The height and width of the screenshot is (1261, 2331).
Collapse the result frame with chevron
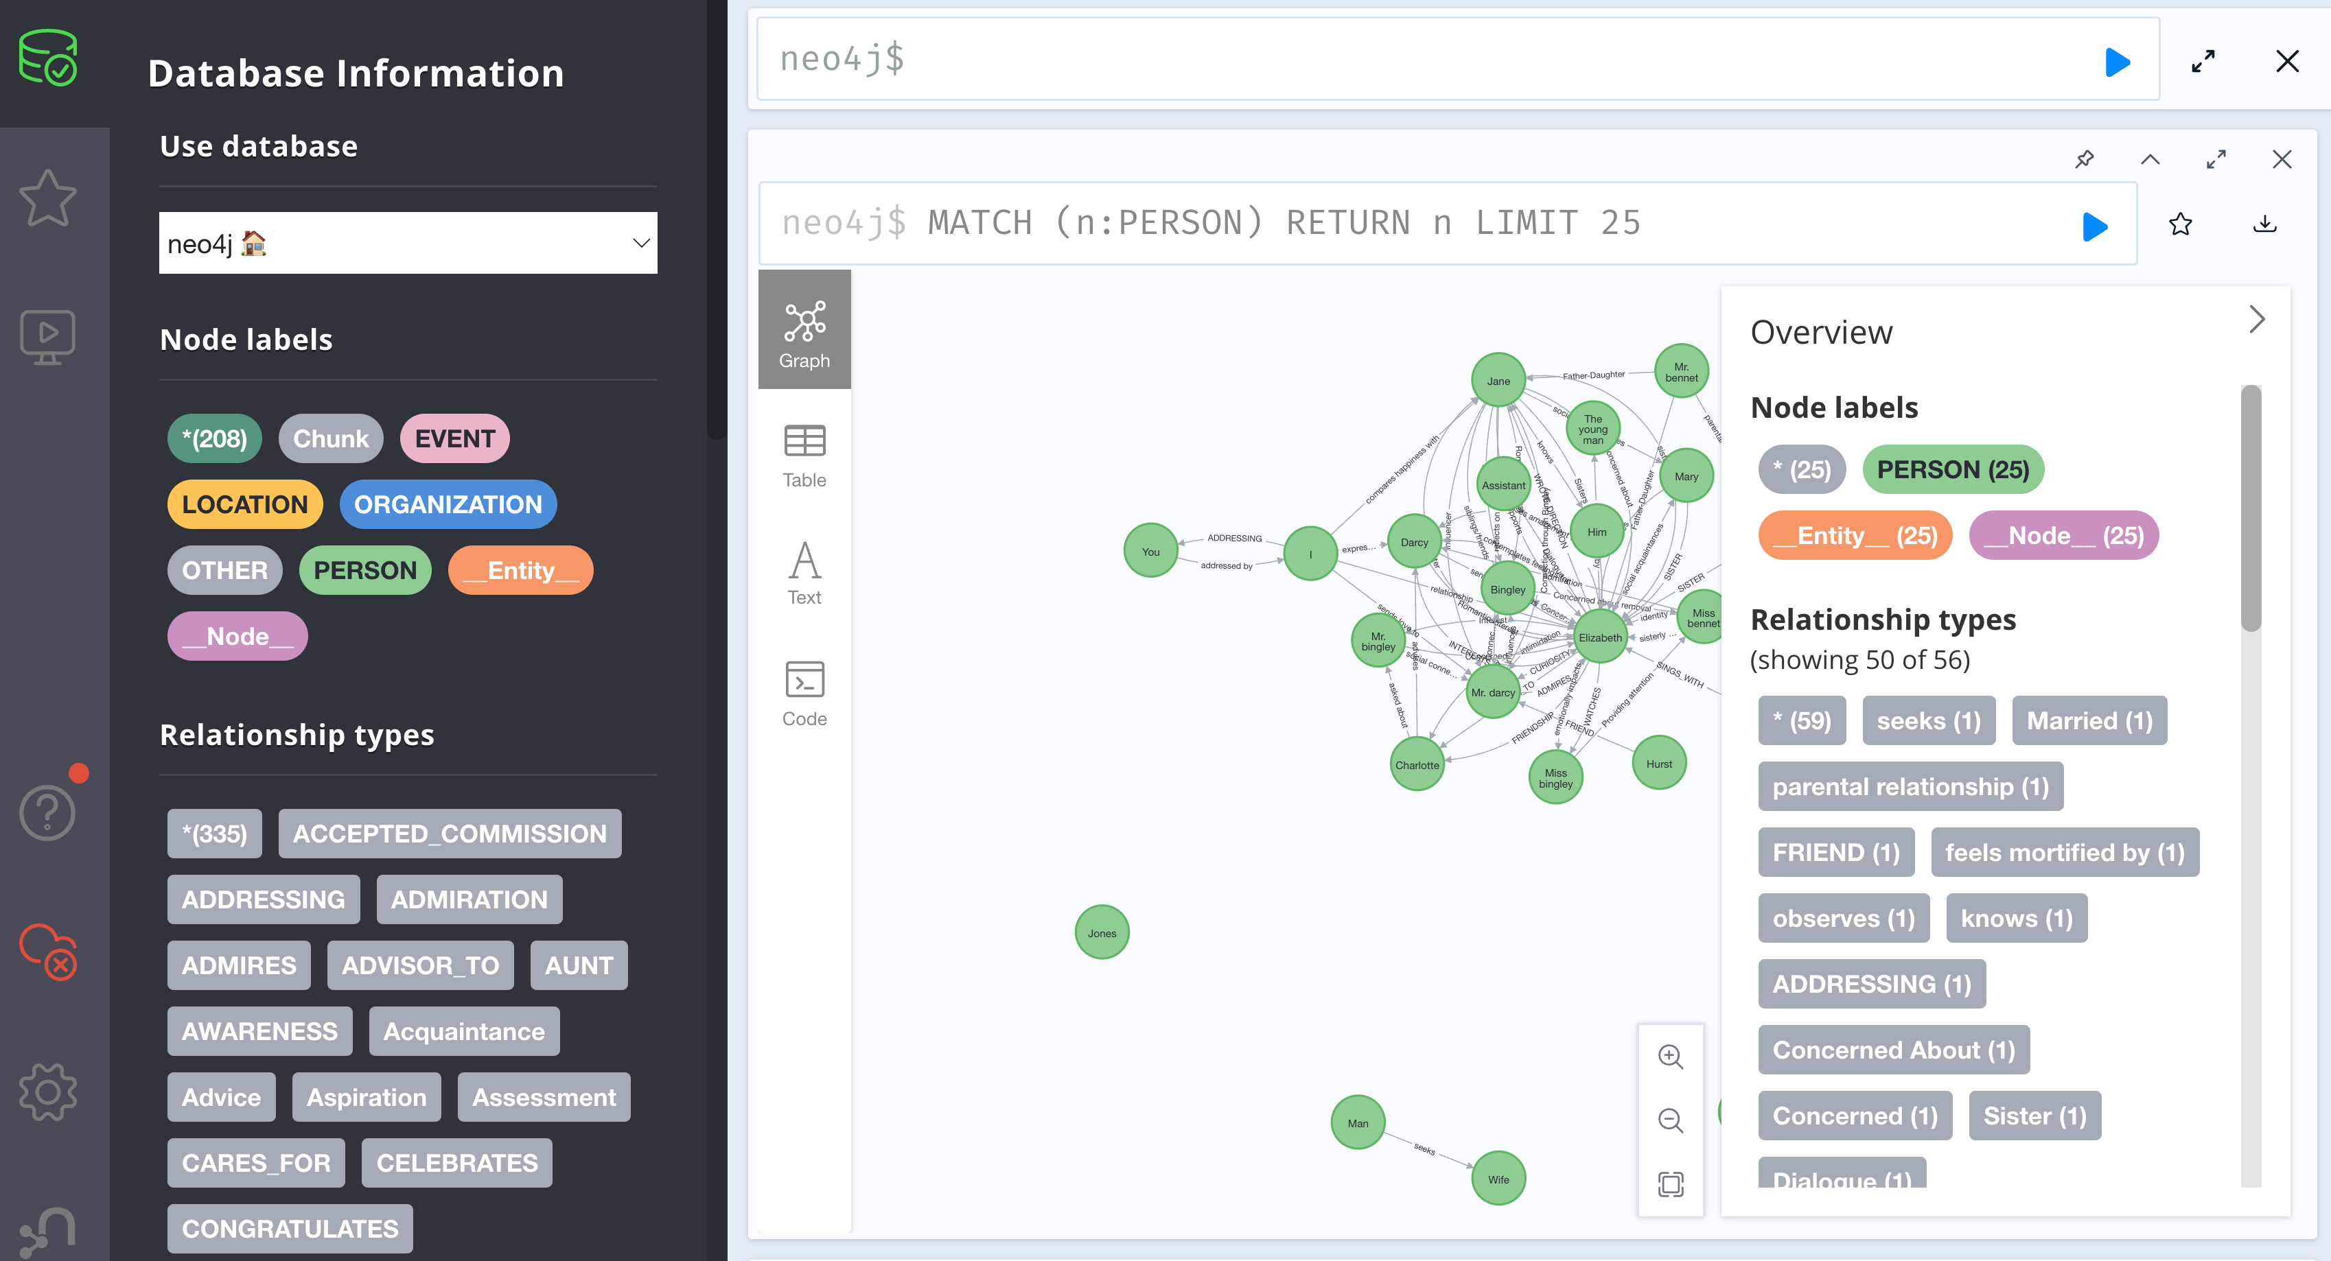(x=2151, y=159)
